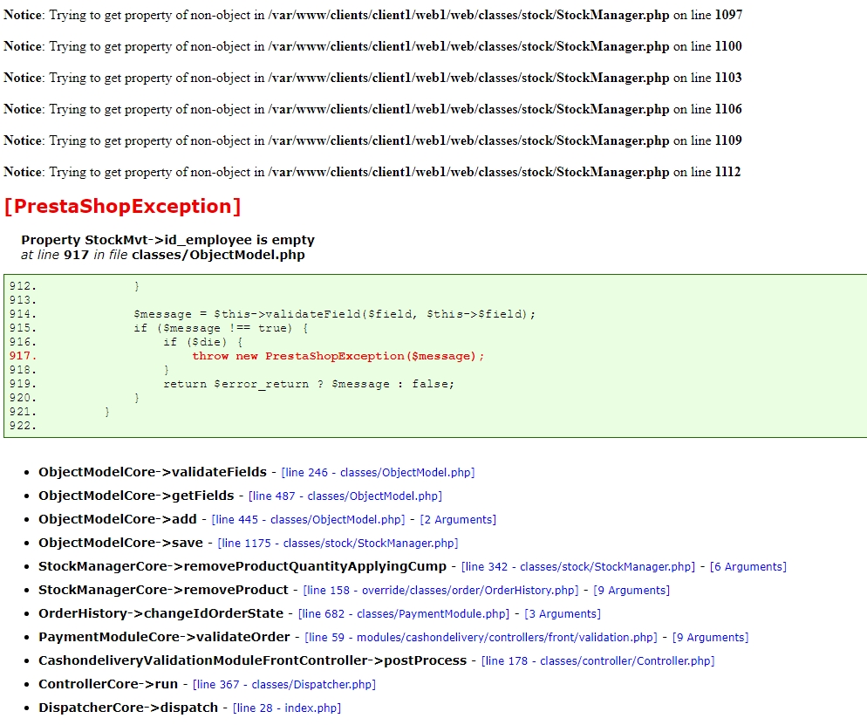The width and height of the screenshot is (867, 725).
Task: Expand 3 Arguments for OrderHistory->changeIdOrderState
Action: [x=563, y=614]
